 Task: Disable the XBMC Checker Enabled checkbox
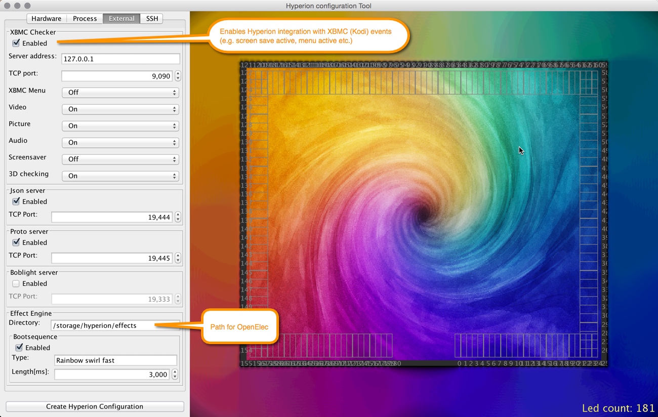[x=16, y=43]
